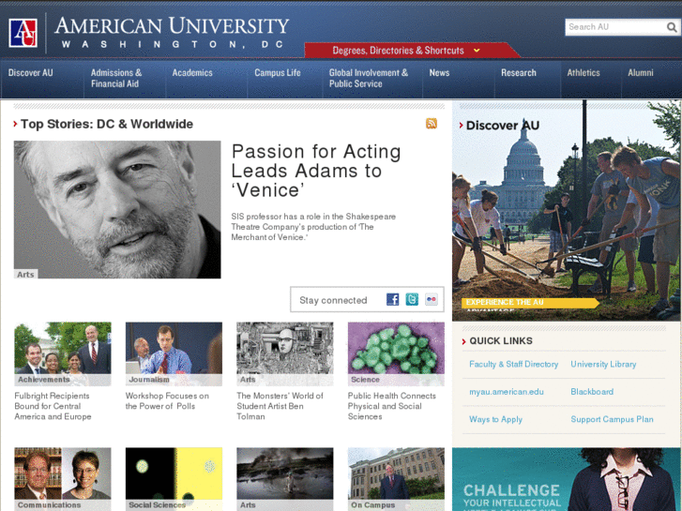Click the QUICK LINKS heading
Screen dimensions: 682x511
[x=501, y=341]
